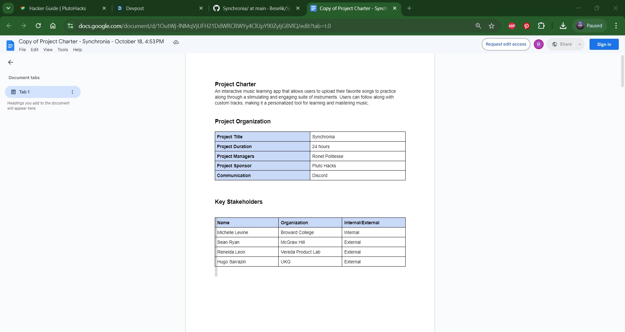
Task: Click the UKG cell
Action: point(310,262)
